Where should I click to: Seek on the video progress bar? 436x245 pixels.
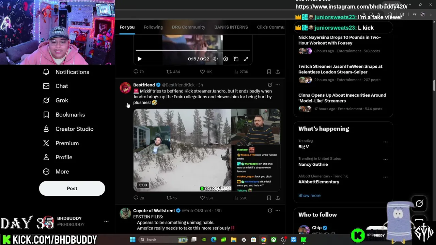[193, 50]
